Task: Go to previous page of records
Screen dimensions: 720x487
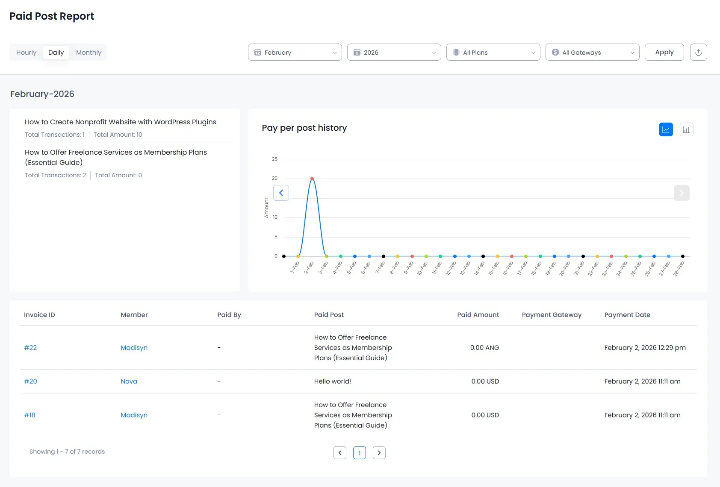Action: click(x=339, y=452)
